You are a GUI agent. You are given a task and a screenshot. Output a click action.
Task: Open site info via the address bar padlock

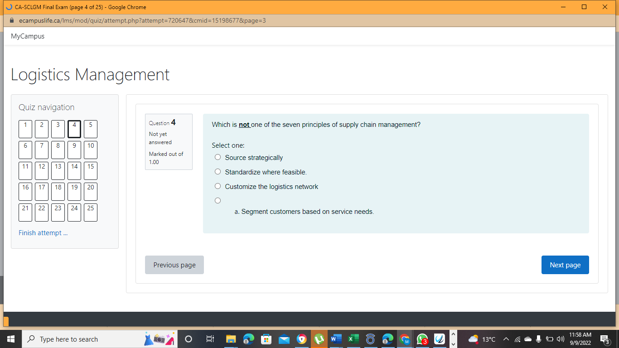(13, 20)
